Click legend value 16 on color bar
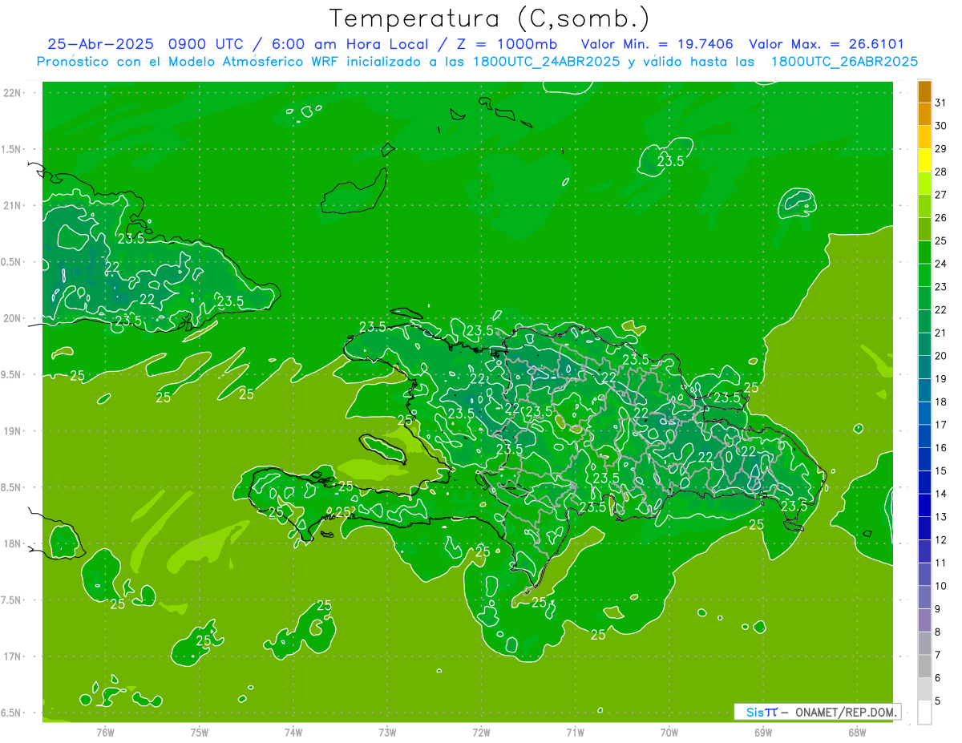The height and width of the screenshot is (743, 962). click(941, 448)
